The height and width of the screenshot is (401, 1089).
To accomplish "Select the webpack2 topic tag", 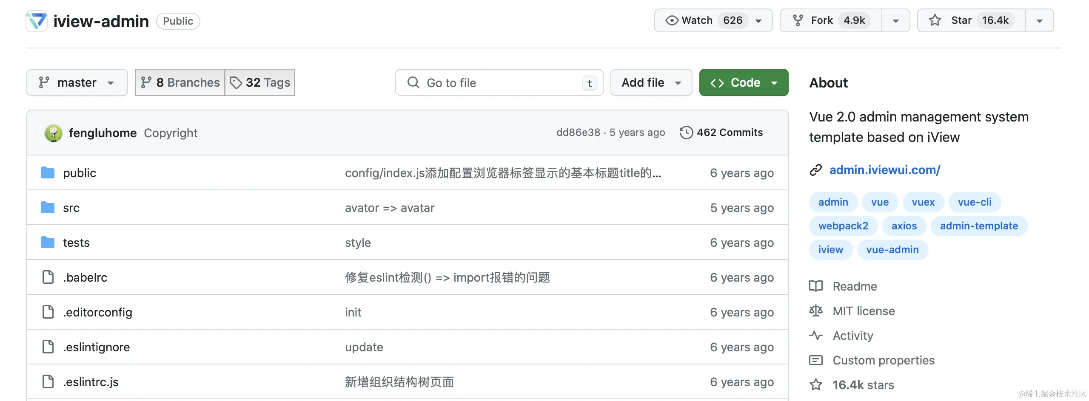I will [843, 226].
